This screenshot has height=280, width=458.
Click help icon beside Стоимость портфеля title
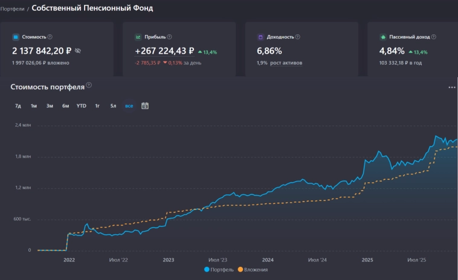(x=89, y=86)
